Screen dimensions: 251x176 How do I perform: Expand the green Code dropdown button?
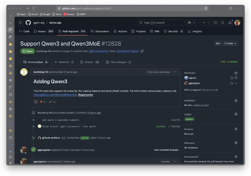230,44
